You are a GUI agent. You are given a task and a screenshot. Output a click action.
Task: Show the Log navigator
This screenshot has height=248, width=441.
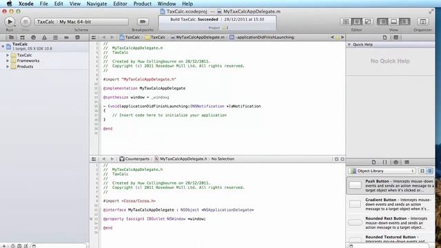click(x=77, y=37)
